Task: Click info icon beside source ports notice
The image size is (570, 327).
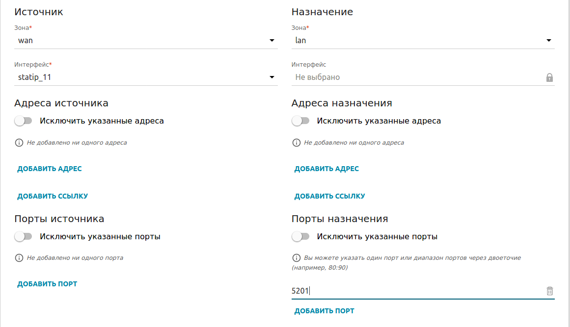Action: 19,258
